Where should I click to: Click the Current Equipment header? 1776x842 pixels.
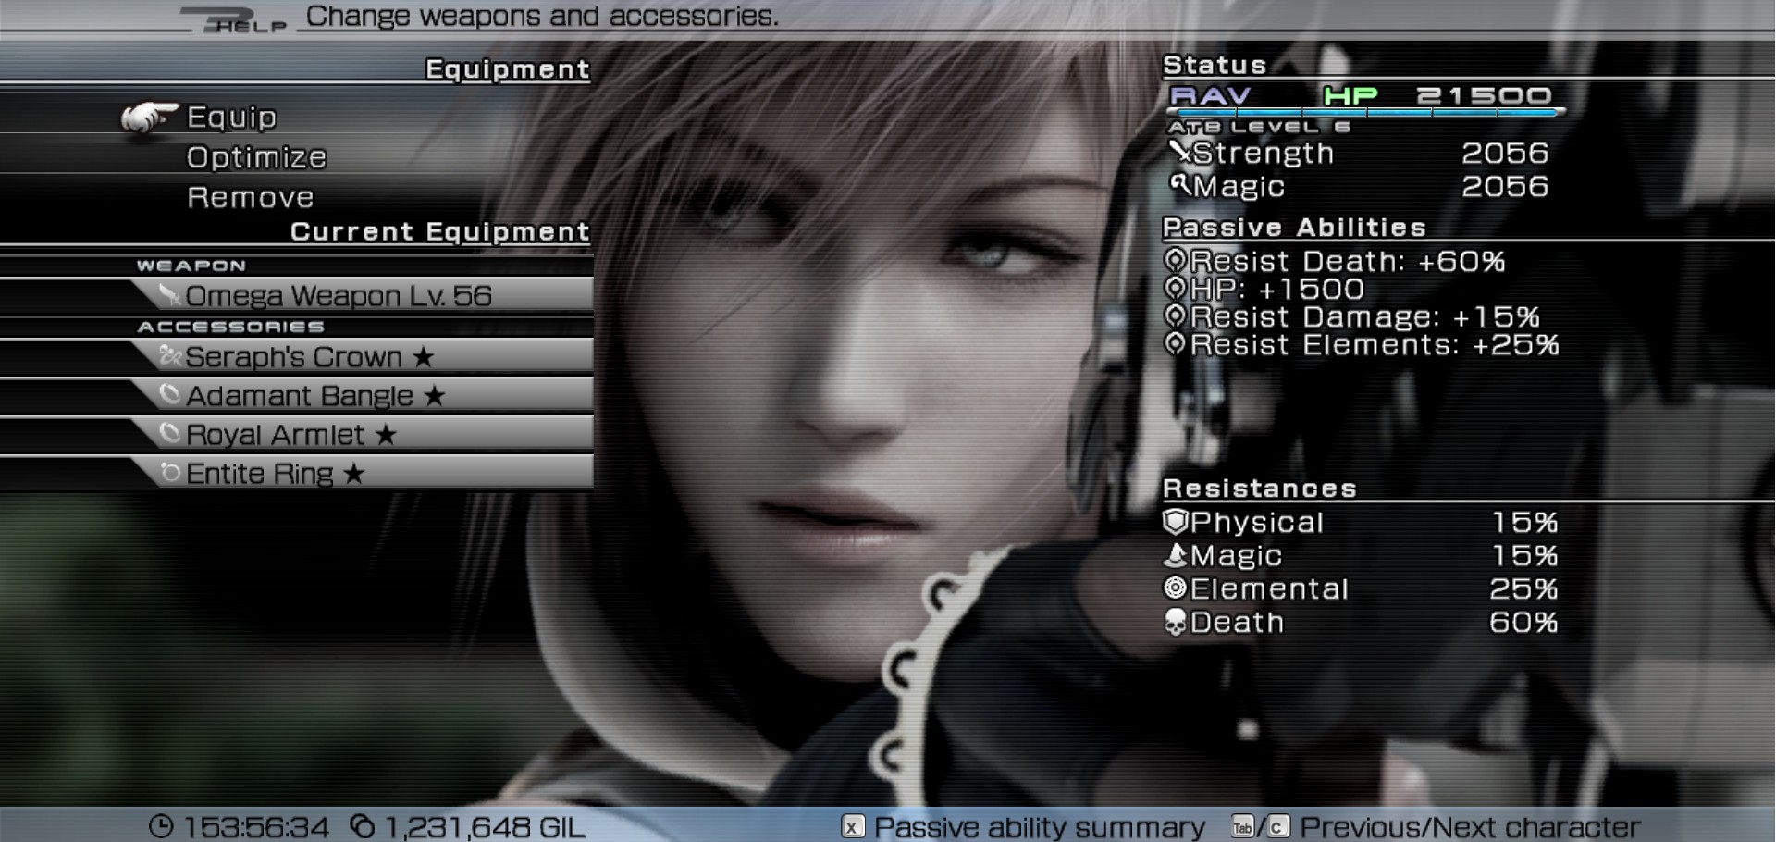tap(440, 231)
